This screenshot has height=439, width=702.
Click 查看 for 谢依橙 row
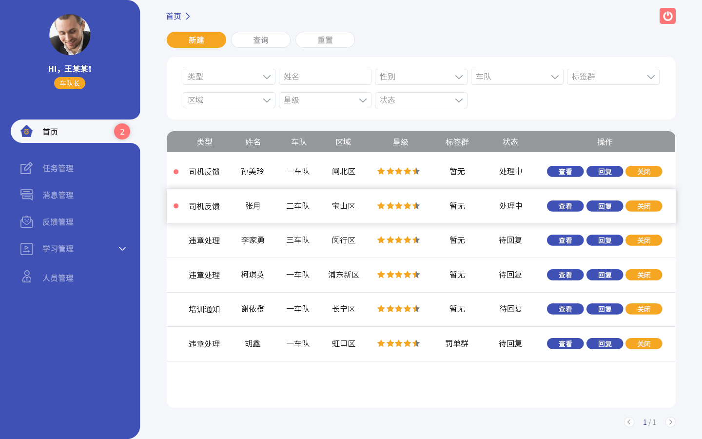[565, 309]
